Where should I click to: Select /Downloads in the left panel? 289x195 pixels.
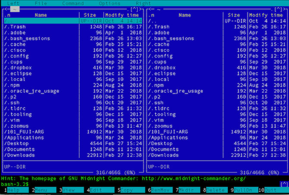click(73, 155)
